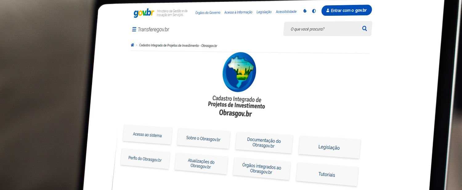Click the gov.br logo
The width and height of the screenshot is (462, 190).
tap(144, 13)
